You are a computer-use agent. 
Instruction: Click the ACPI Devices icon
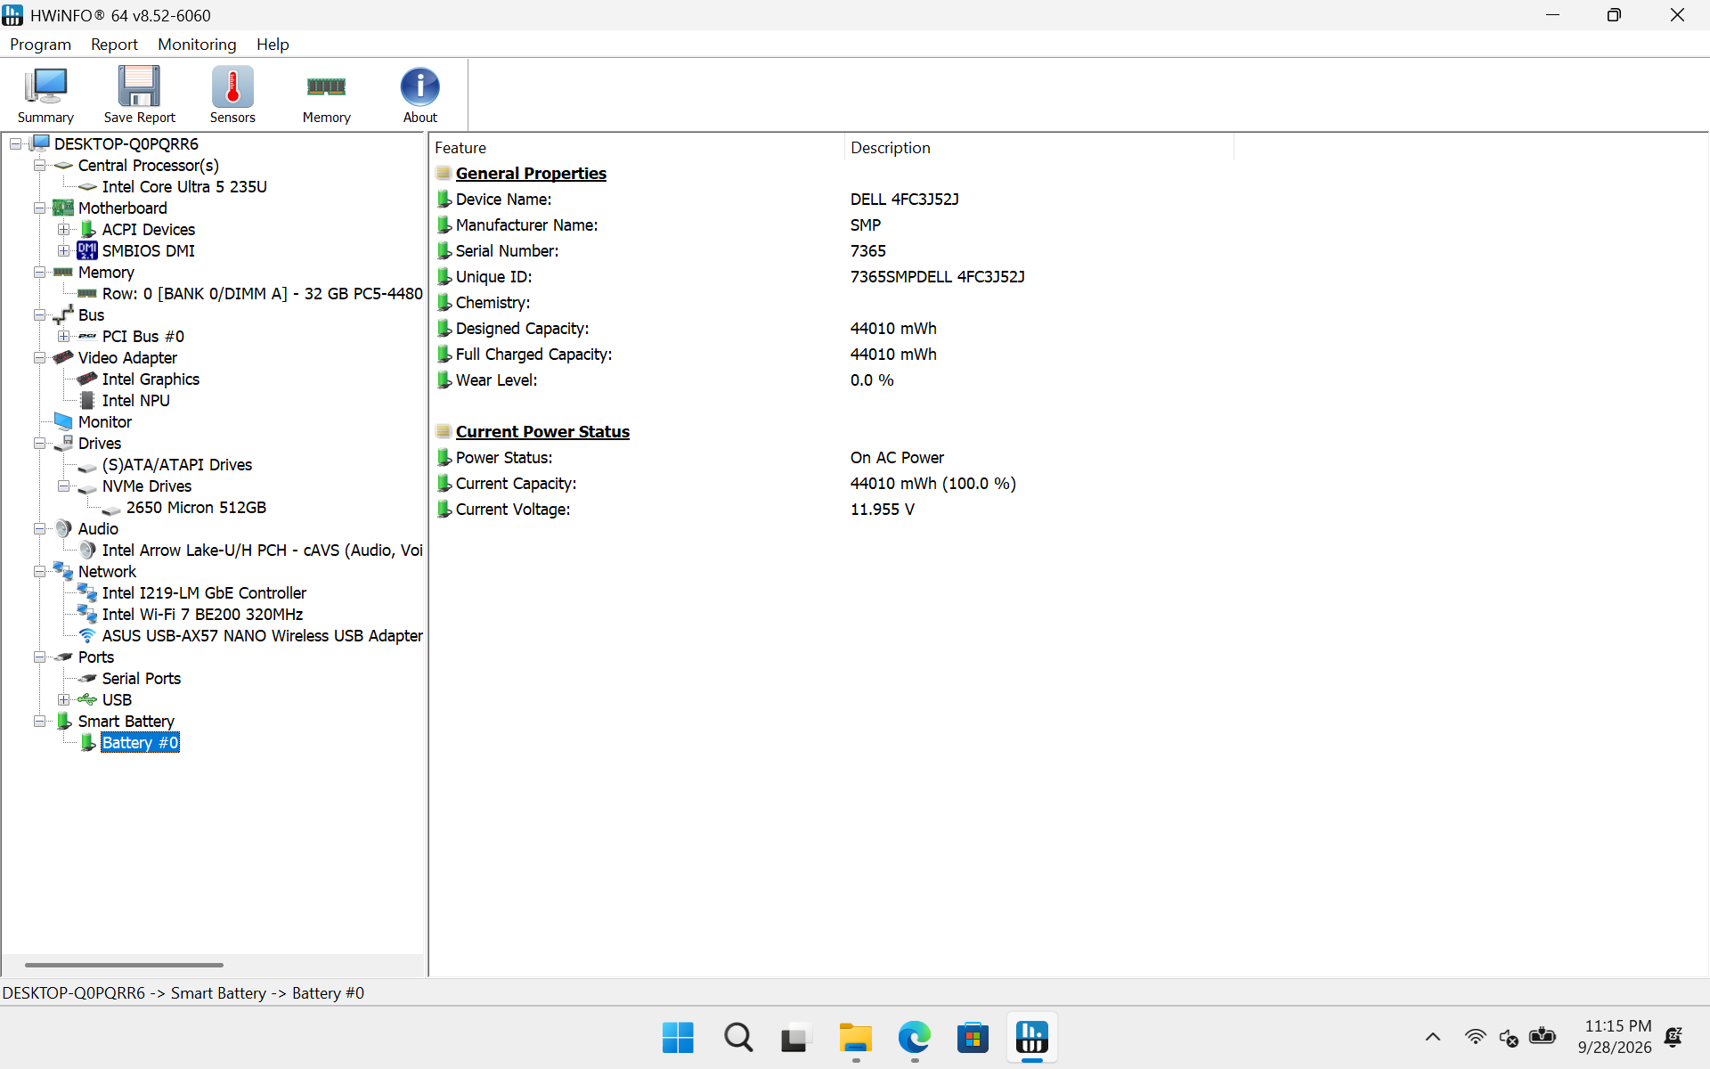tap(87, 229)
